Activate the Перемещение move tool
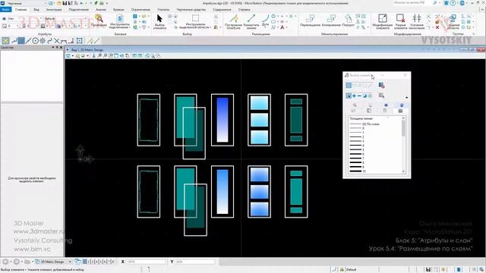 310,20
